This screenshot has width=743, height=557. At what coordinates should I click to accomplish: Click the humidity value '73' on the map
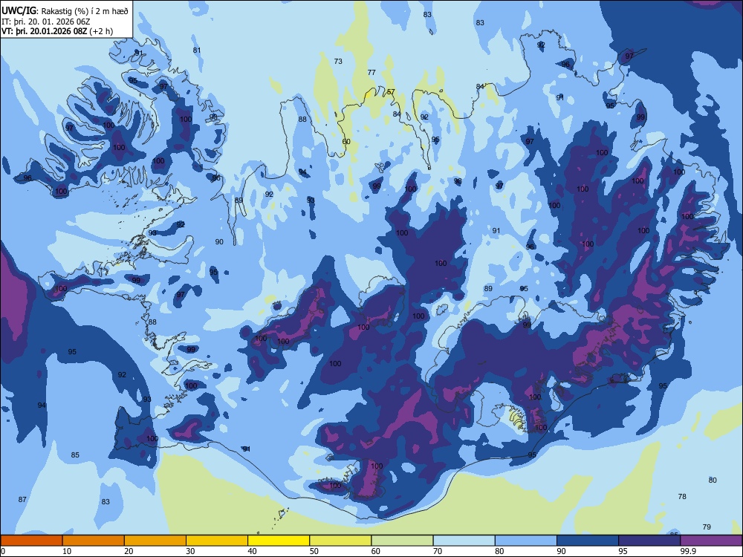click(338, 61)
